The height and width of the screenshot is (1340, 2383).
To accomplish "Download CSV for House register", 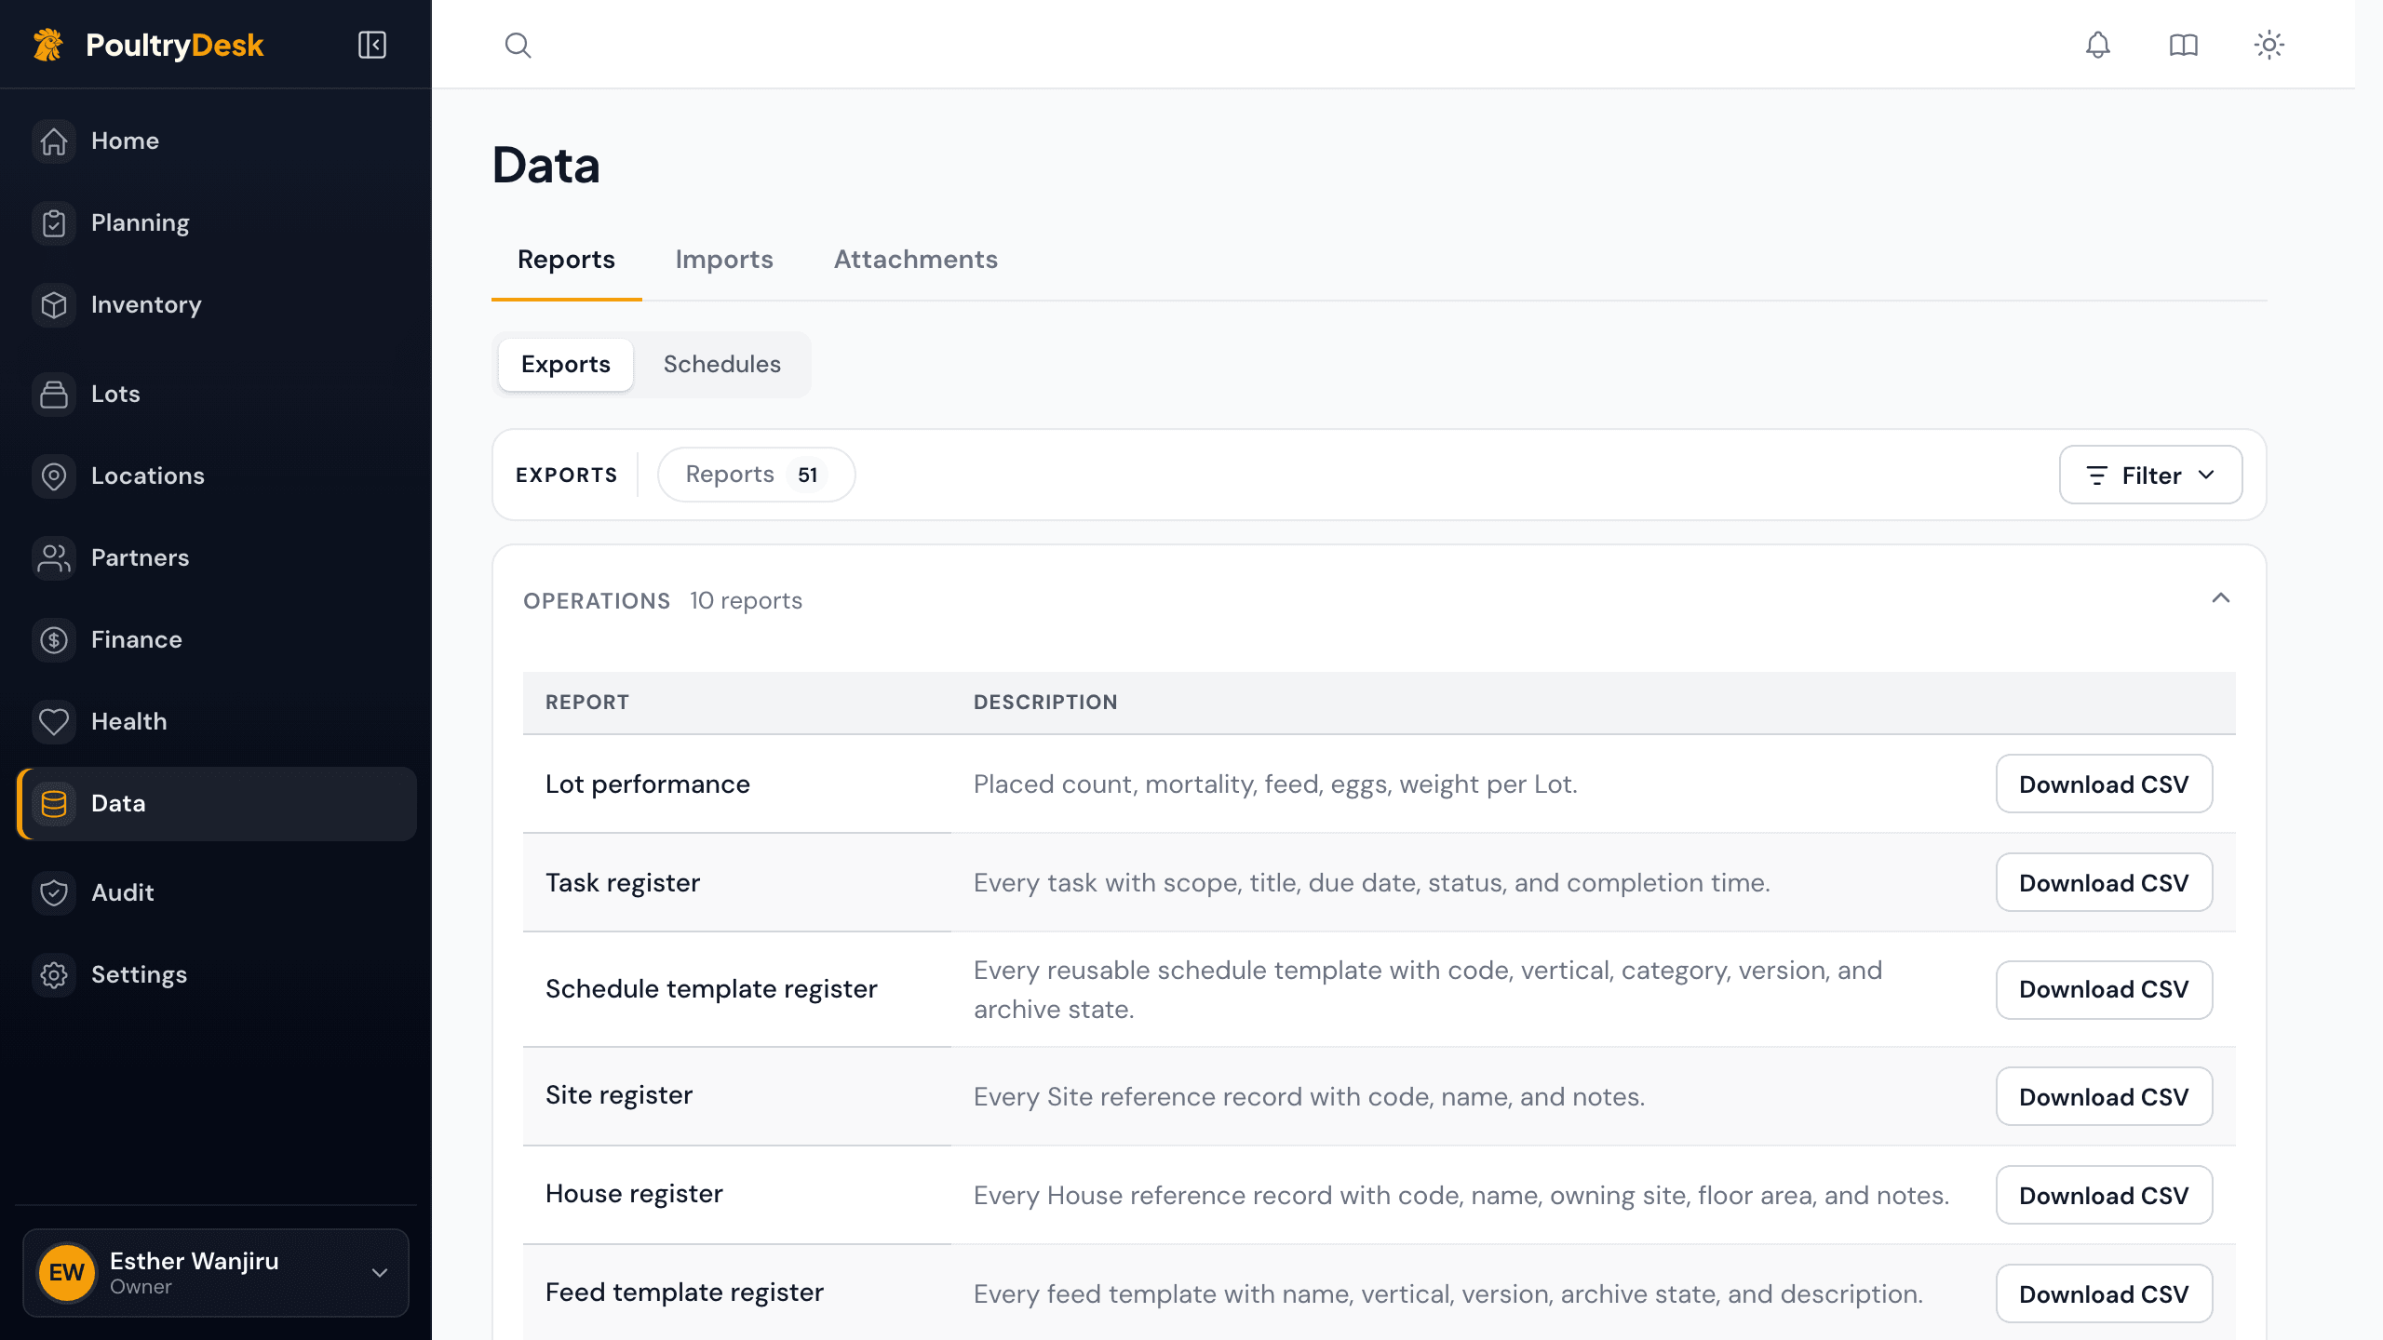I will click(x=2104, y=1196).
